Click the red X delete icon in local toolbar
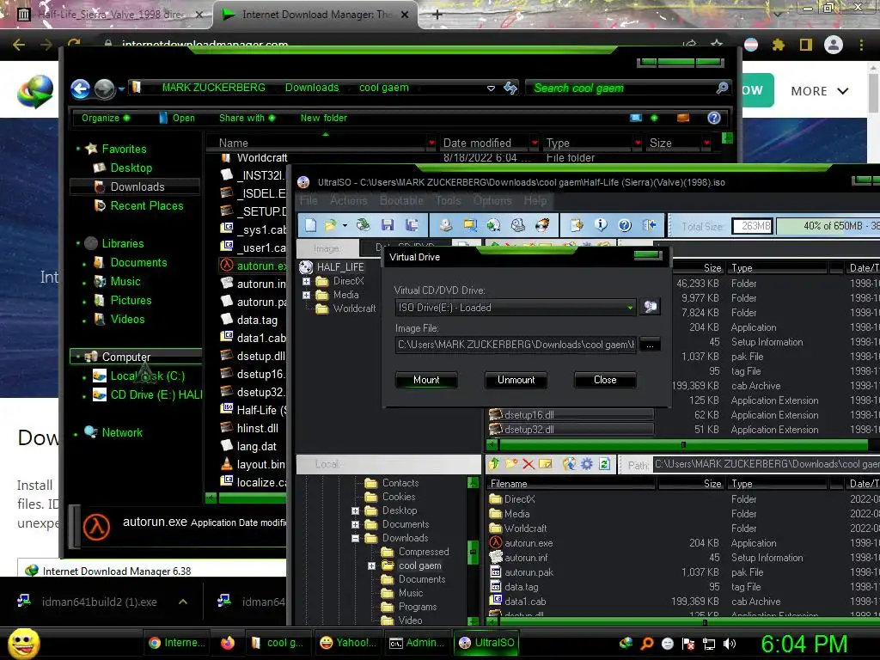 point(529,464)
